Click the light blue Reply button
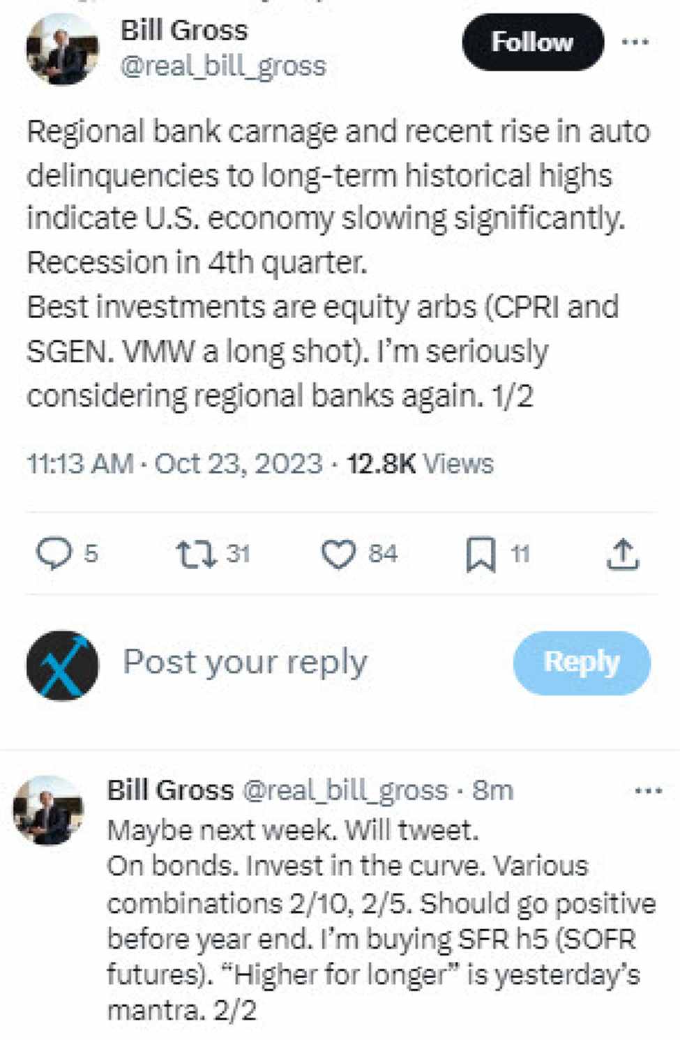 point(582,663)
